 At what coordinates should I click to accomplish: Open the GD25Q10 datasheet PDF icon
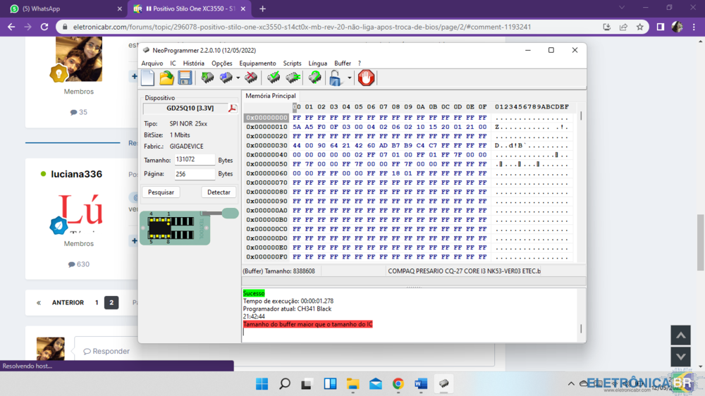click(232, 109)
